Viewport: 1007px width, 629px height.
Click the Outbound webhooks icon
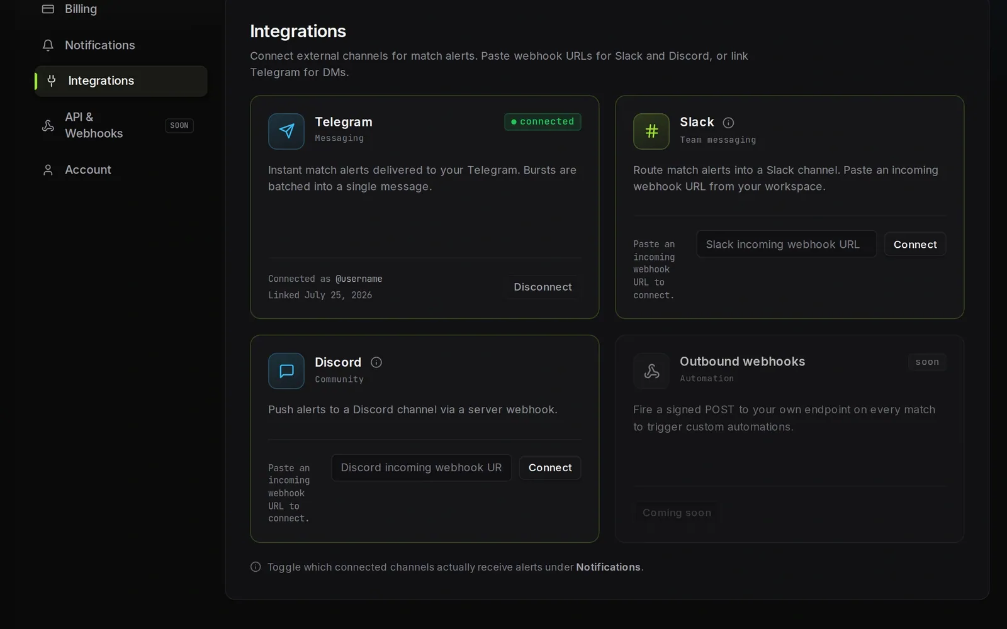pos(651,371)
